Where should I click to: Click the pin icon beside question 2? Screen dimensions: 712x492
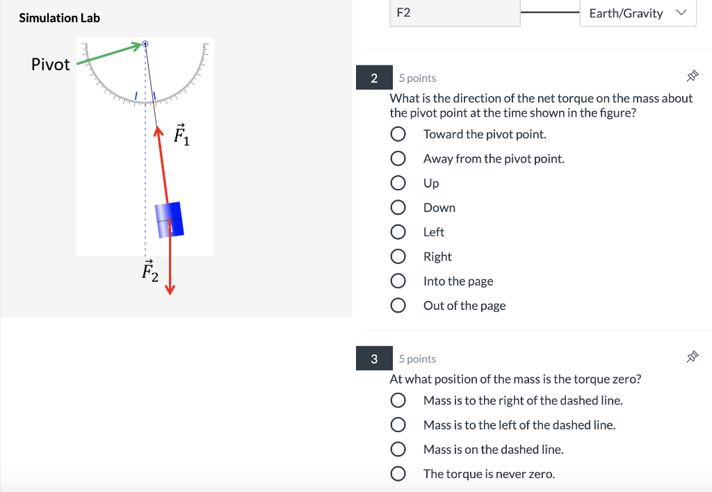coord(693,76)
